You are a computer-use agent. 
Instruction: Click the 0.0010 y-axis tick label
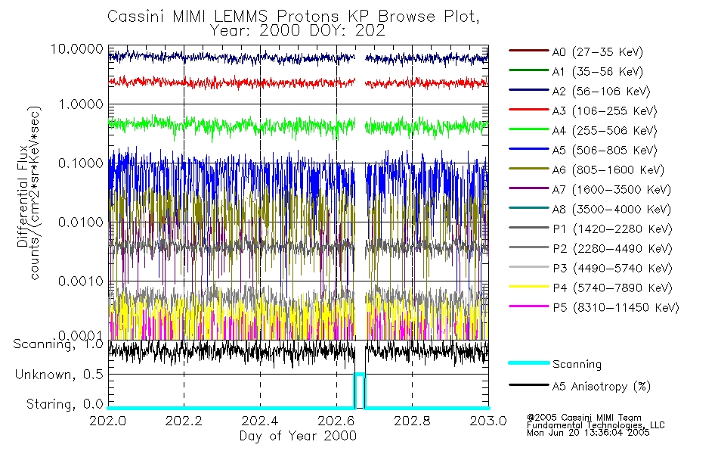[81, 281]
